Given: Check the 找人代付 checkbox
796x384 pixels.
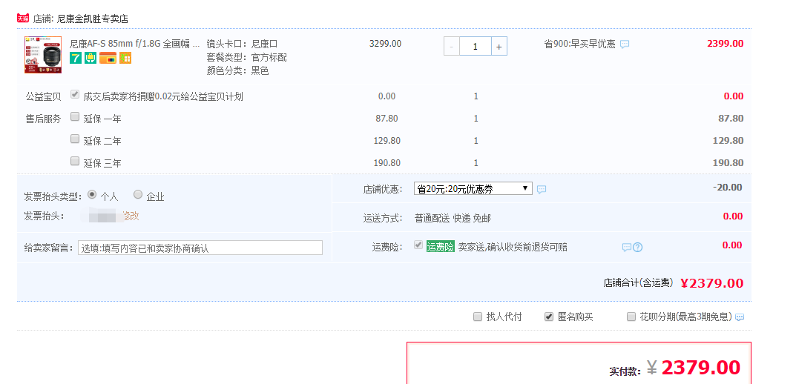Looking at the screenshot, I should (x=477, y=317).
